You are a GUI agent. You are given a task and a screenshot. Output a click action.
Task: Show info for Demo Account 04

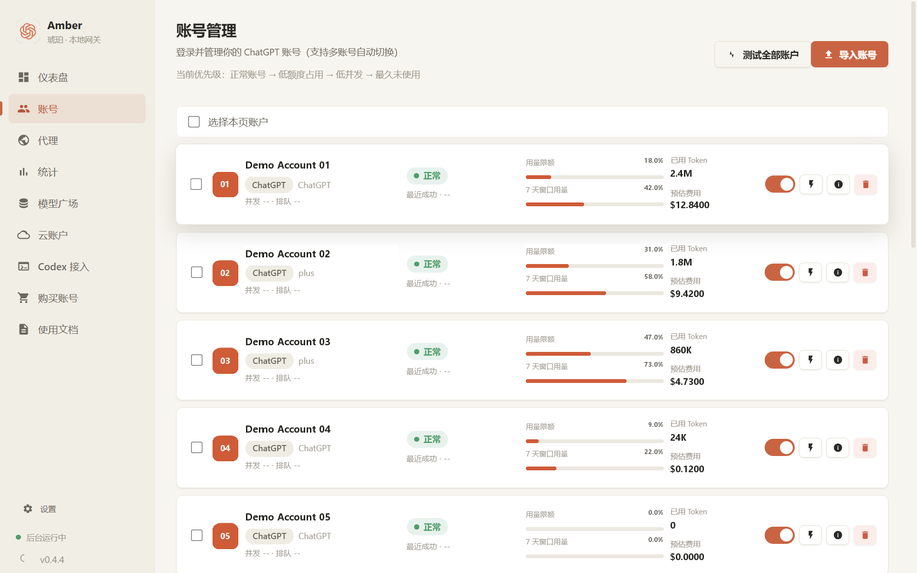pos(838,447)
